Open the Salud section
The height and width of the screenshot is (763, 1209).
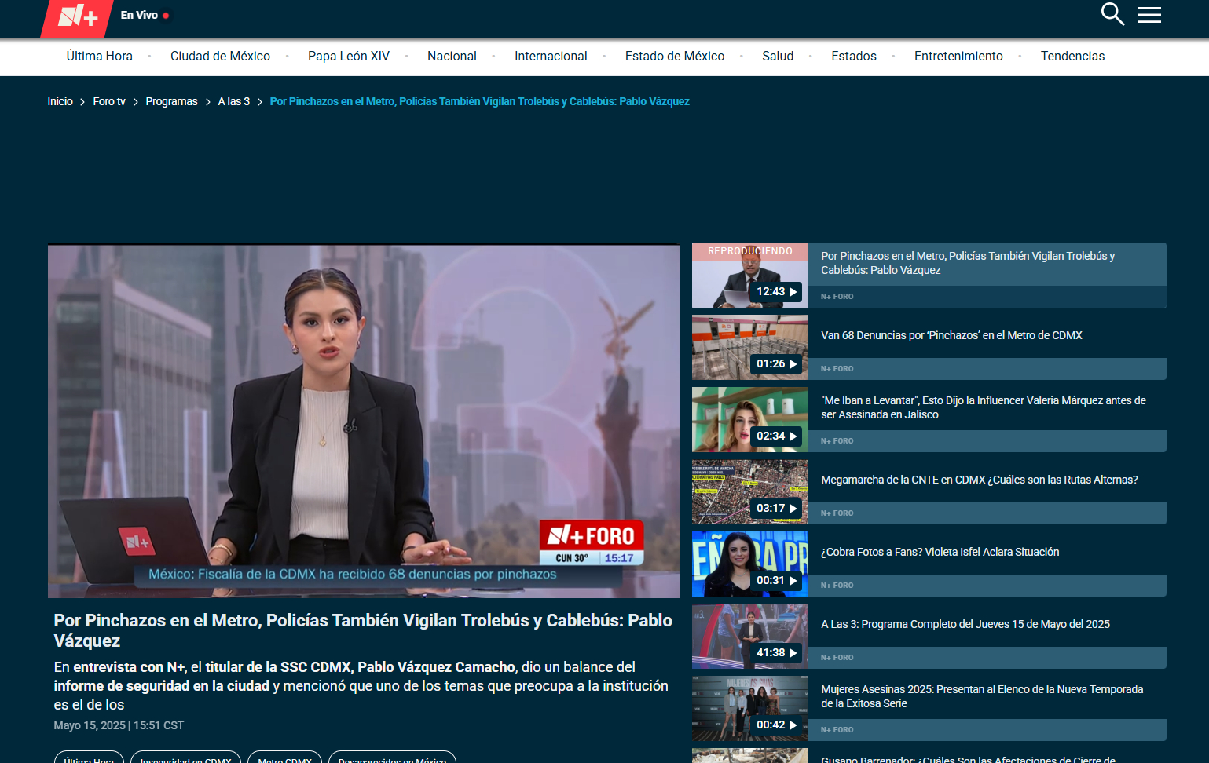click(778, 57)
